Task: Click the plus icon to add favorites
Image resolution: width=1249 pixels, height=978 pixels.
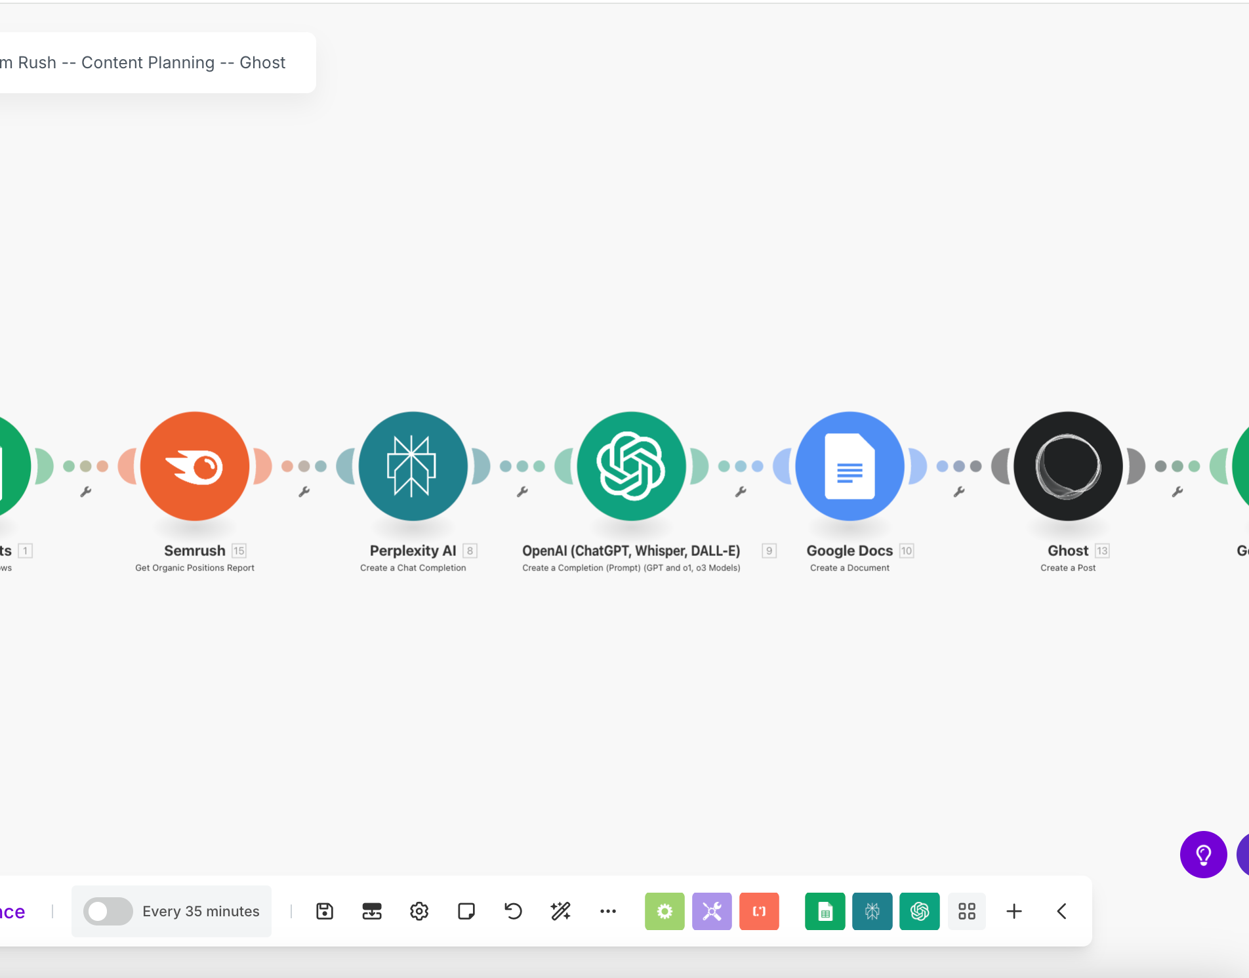Action: [1014, 911]
